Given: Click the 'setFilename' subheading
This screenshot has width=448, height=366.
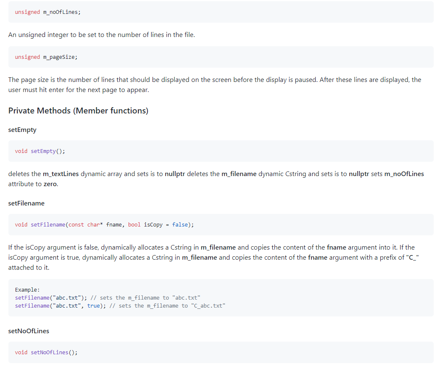Looking at the screenshot, I should click(26, 203).
